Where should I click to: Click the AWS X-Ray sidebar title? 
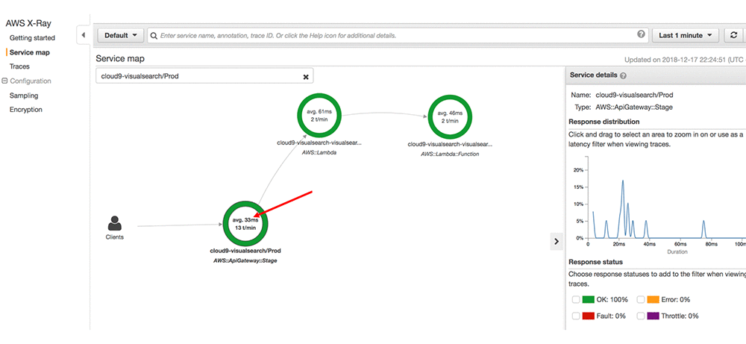coord(28,23)
